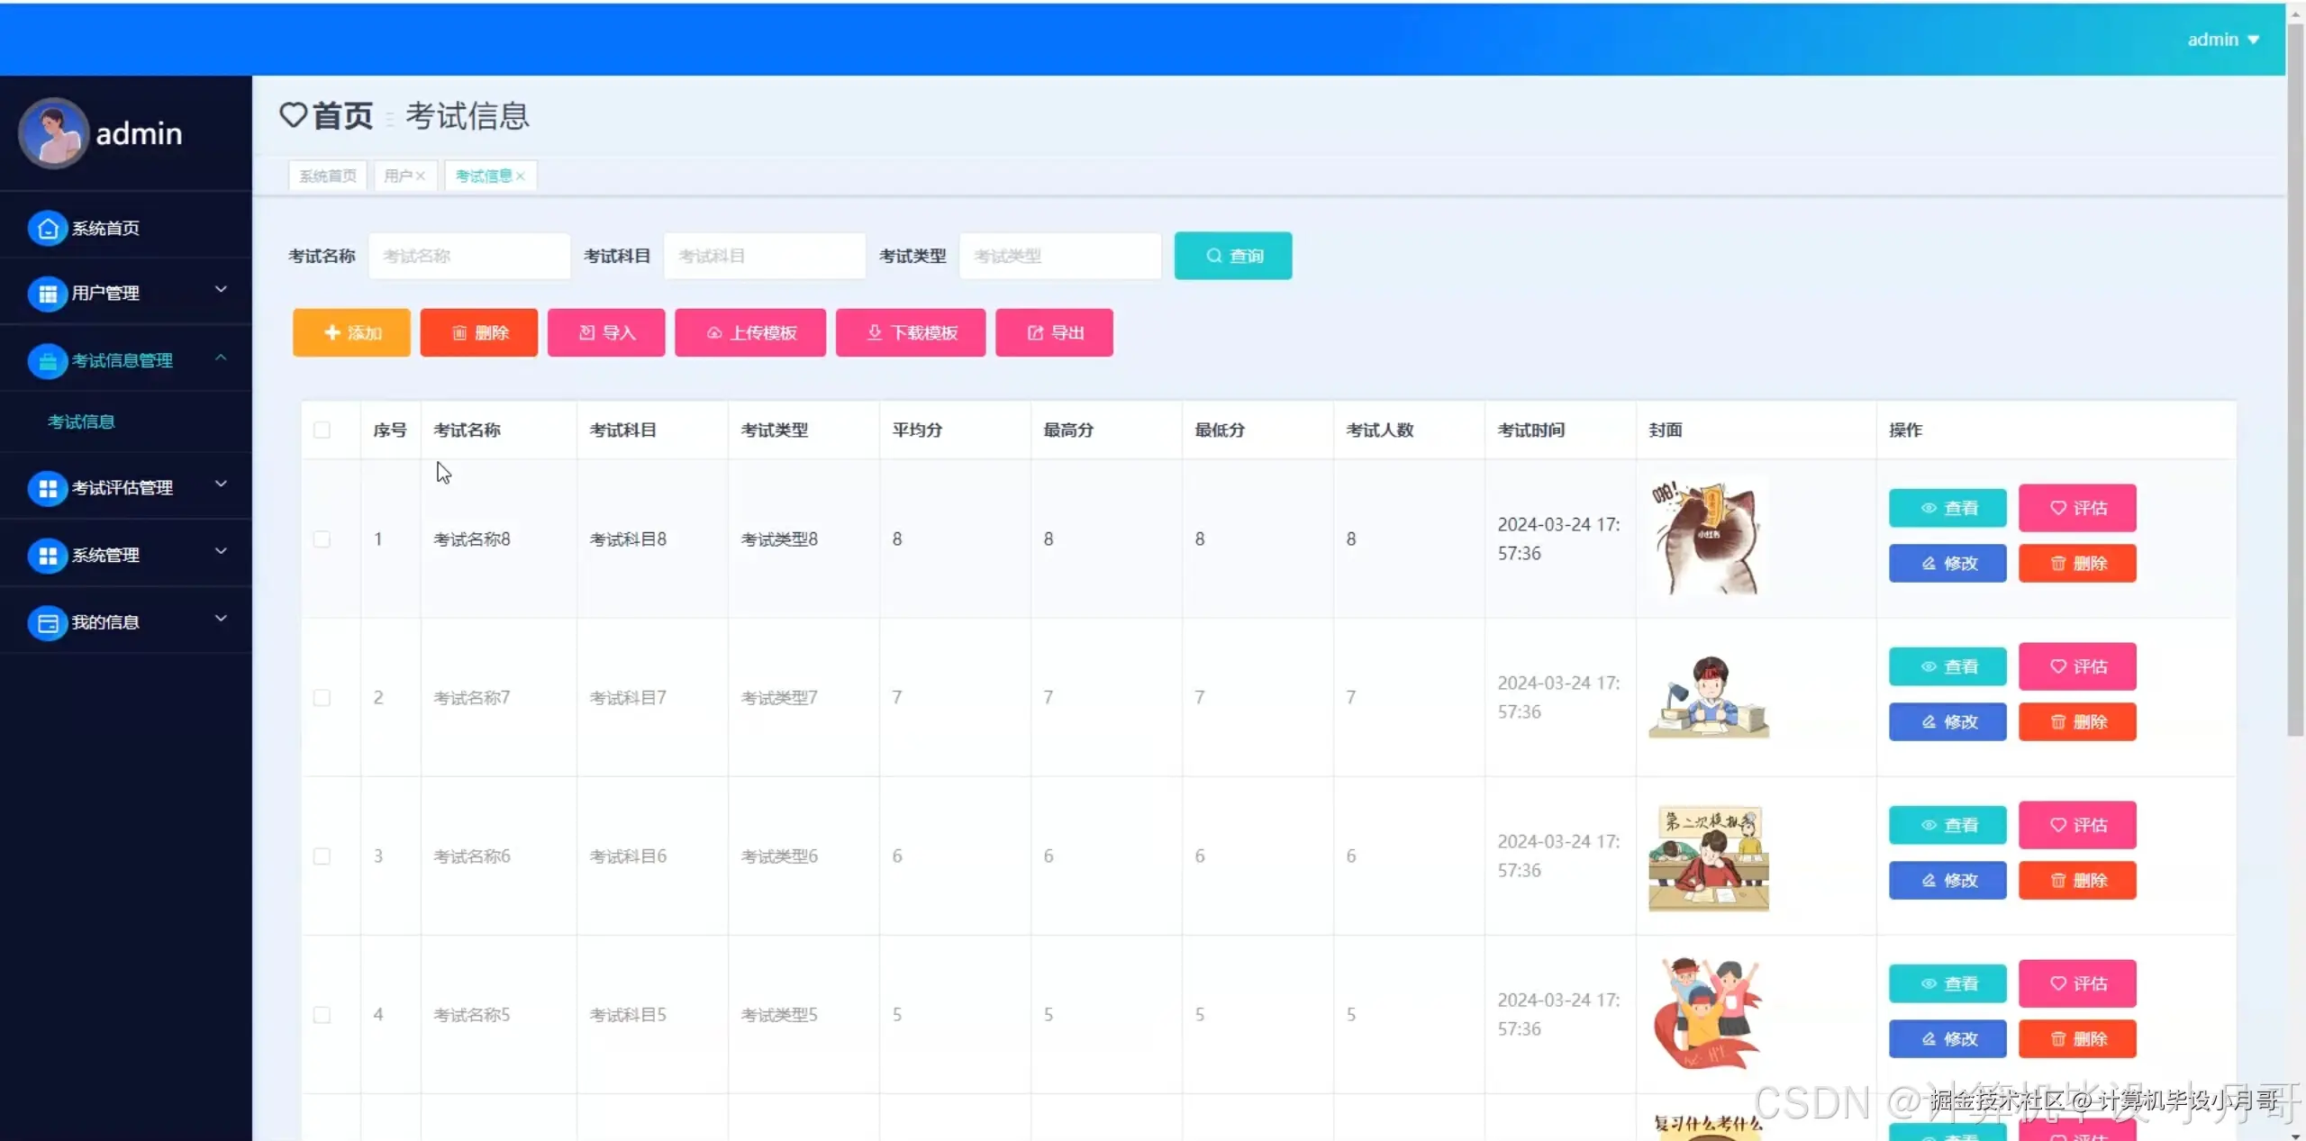The height and width of the screenshot is (1141, 2306).
Task: Tick the header select-all checkbox
Action: tap(322, 430)
